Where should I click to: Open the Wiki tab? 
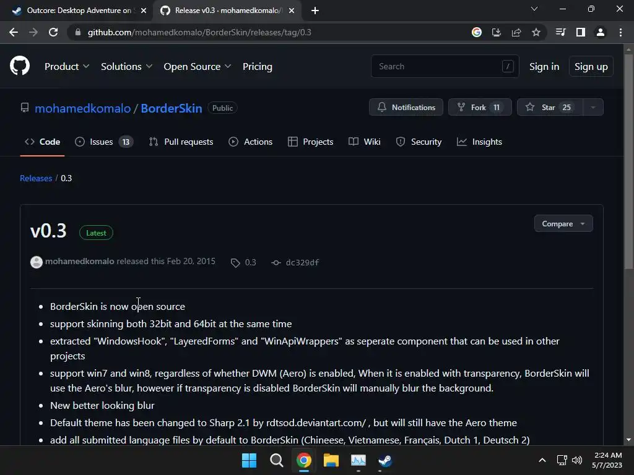(364, 142)
